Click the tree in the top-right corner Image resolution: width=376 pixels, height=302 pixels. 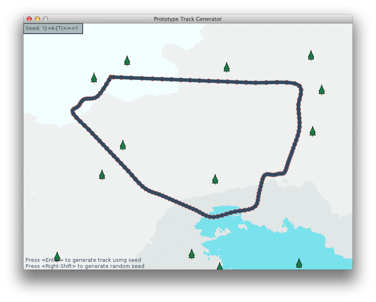[x=311, y=55]
